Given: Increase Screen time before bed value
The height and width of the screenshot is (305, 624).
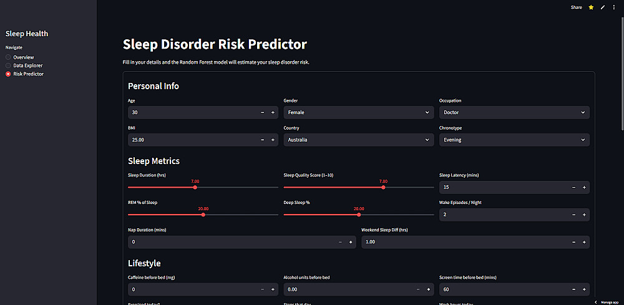Looking at the screenshot, I should (x=584, y=289).
